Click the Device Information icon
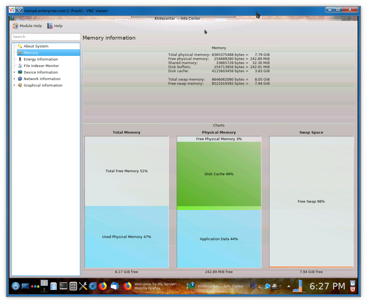 [x=20, y=72]
